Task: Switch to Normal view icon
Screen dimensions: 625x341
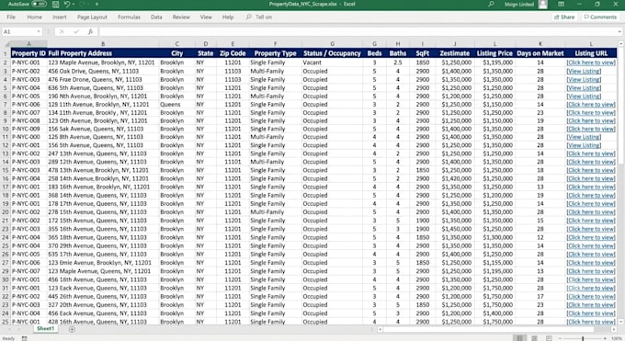Action: pos(520,338)
